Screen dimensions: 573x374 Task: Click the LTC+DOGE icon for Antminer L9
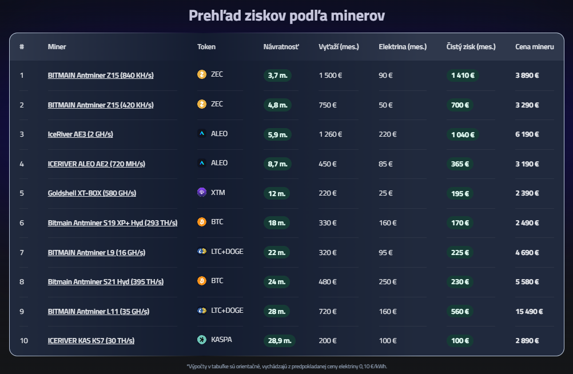tap(201, 251)
